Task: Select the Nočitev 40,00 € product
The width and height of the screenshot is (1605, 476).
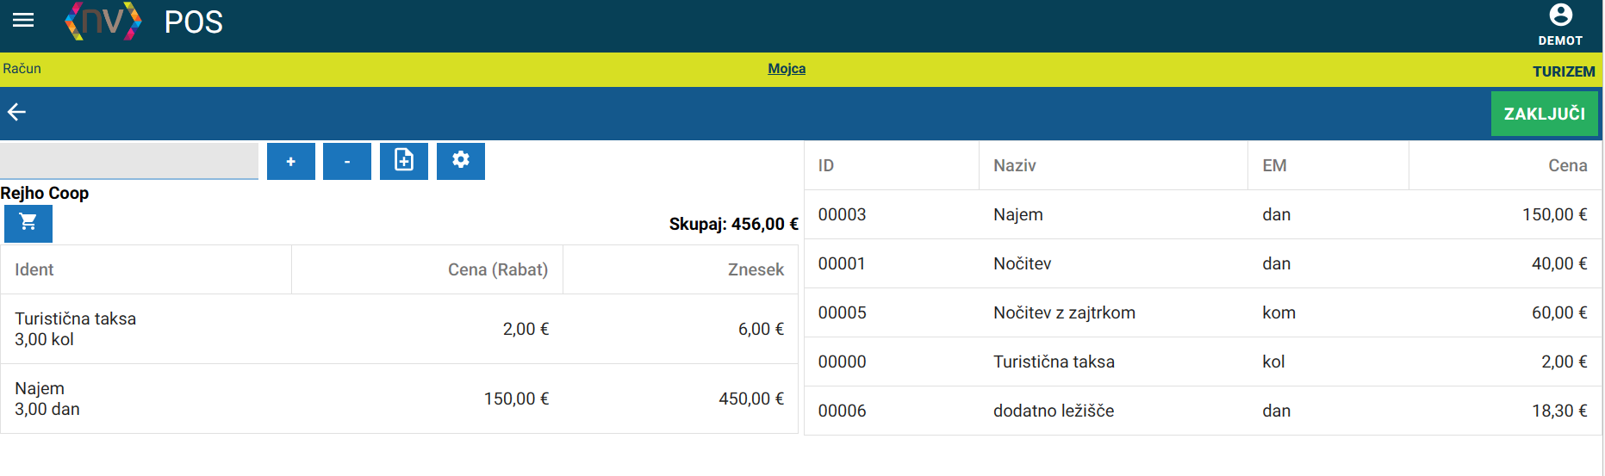Action: coord(1203,263)
